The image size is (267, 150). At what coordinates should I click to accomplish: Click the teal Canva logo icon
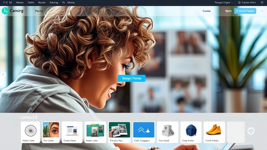(5, 11)
